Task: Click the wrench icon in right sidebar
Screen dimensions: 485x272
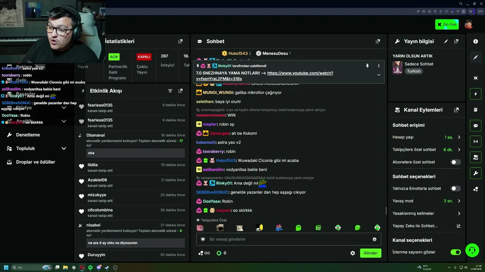Action: pyautogui.click(x=476, y=173)
